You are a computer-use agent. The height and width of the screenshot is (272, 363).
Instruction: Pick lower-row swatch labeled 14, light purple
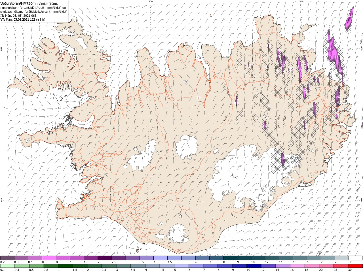(x=282, y=266)
